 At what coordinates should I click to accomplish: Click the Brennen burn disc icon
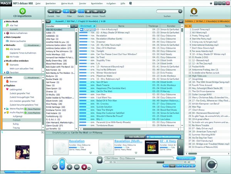pos(194,11)
